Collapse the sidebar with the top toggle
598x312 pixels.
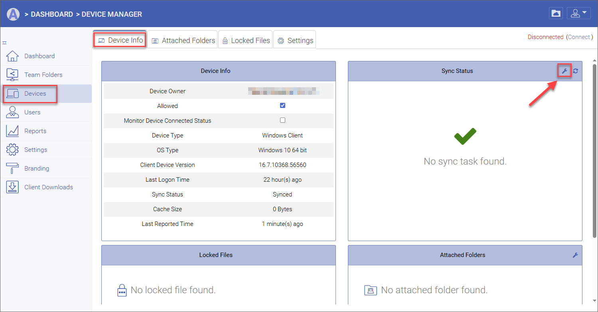4,43
